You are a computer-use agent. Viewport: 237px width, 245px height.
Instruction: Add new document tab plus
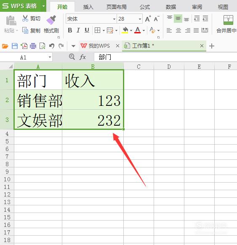212,46
